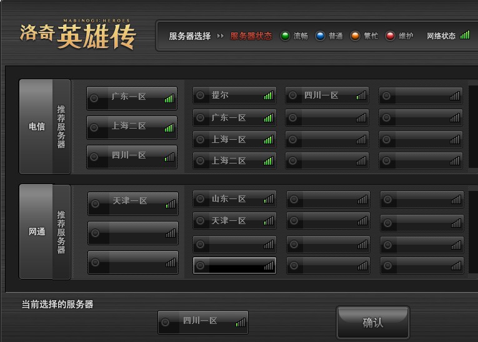Select radio dot of 广东一区 in 电信 server list
The width and height of the screenshot is (478, 342).
tap(201, 117)
